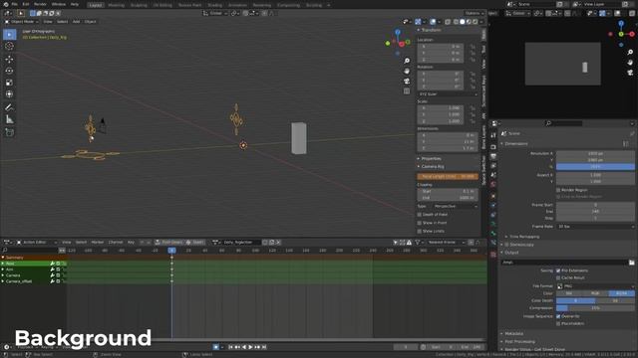Enable Depth of Field checkbox
The height and width of the screenshot is (358, 638).
coord(419,215)
